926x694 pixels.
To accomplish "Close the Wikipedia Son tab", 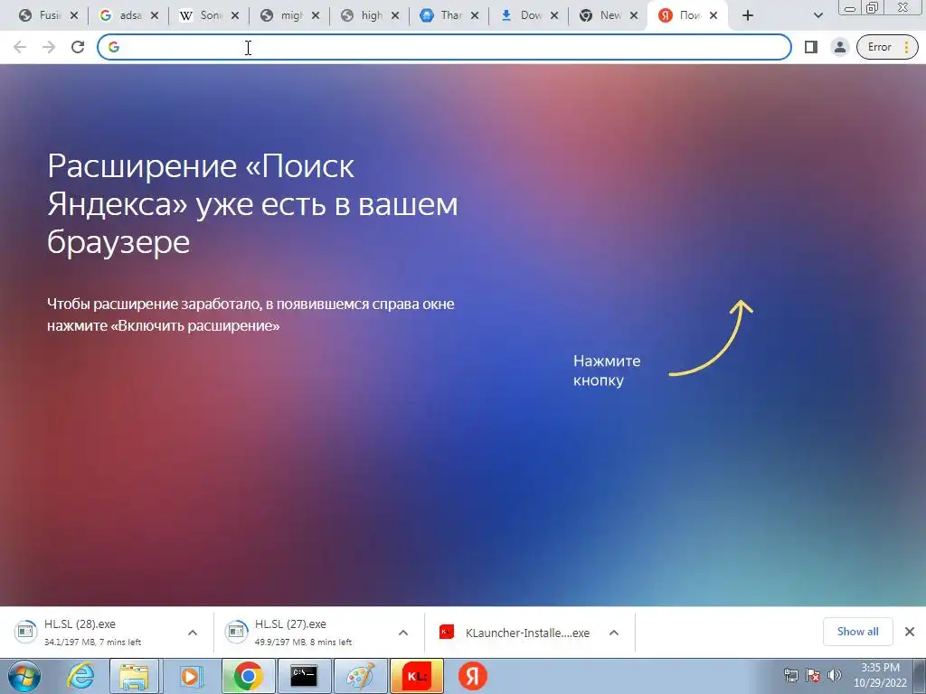I will coord(235,16).
